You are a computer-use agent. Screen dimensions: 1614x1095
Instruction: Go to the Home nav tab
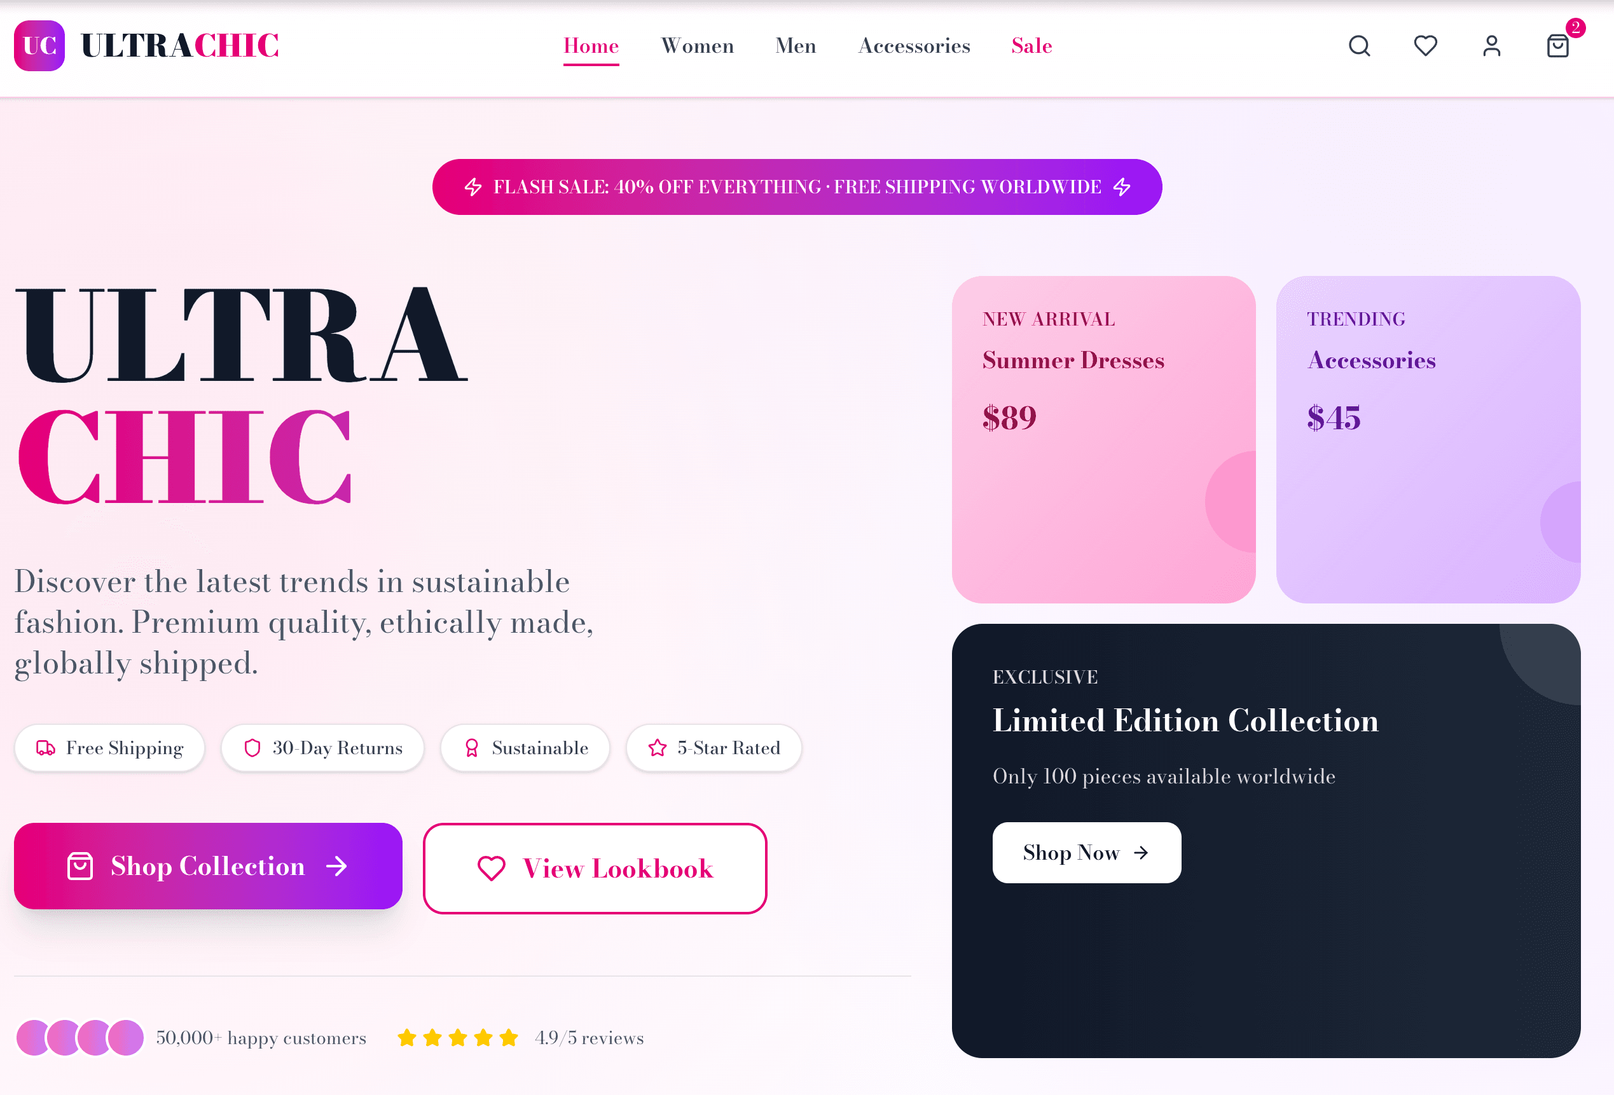pos(590,46)
